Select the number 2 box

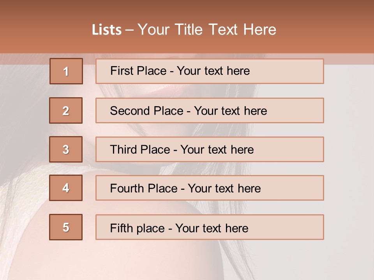66,110
